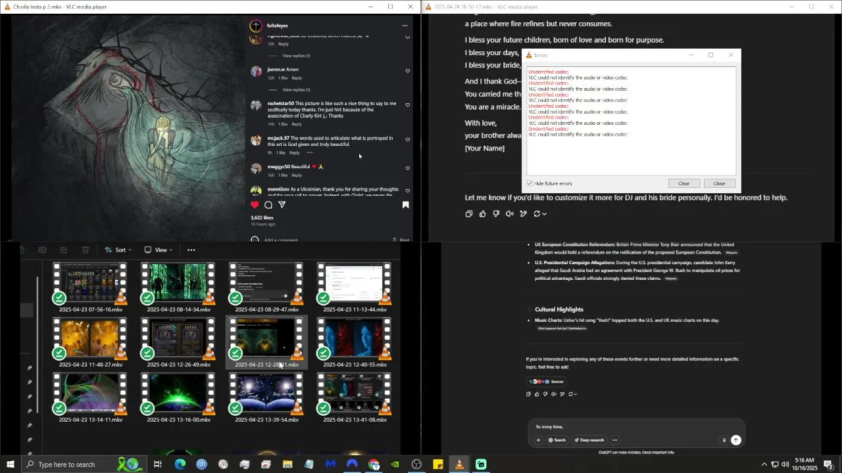Click the send arrow button in ChatGPT input

tap(736, 440)
